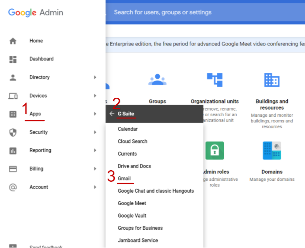Select Gmail in the G Suite list

tap(124, 179)
